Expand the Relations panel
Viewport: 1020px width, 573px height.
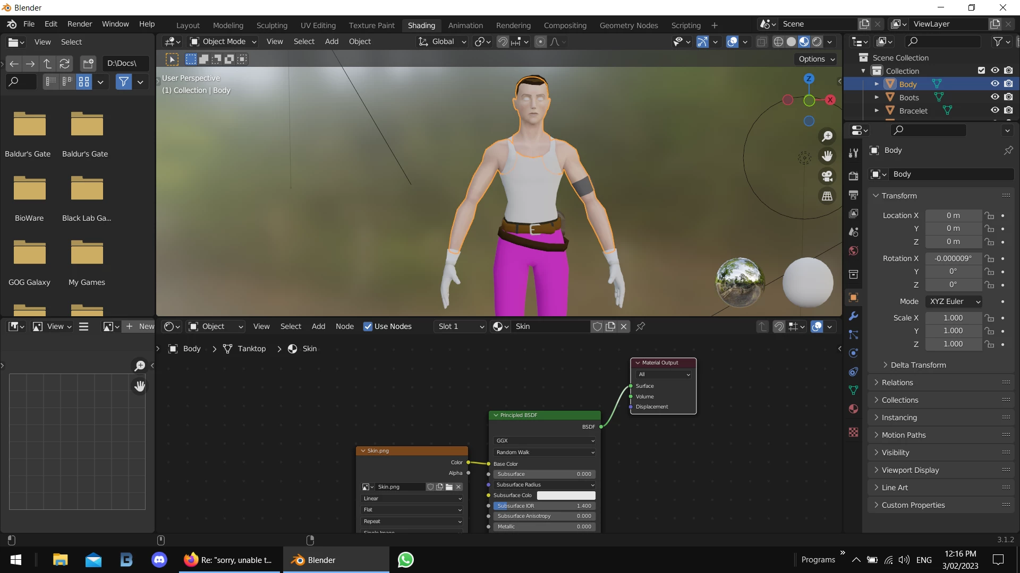click(897, 383)
